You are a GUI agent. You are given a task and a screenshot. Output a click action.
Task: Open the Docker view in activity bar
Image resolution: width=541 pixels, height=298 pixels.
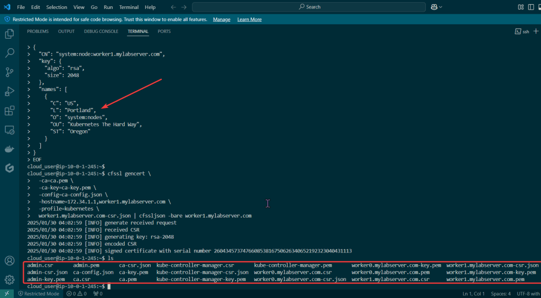[9, 149]
